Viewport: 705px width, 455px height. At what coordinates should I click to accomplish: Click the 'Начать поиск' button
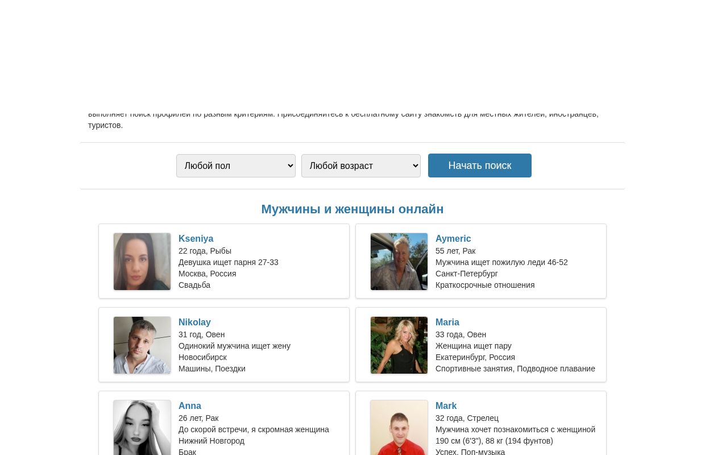(480, 166)
